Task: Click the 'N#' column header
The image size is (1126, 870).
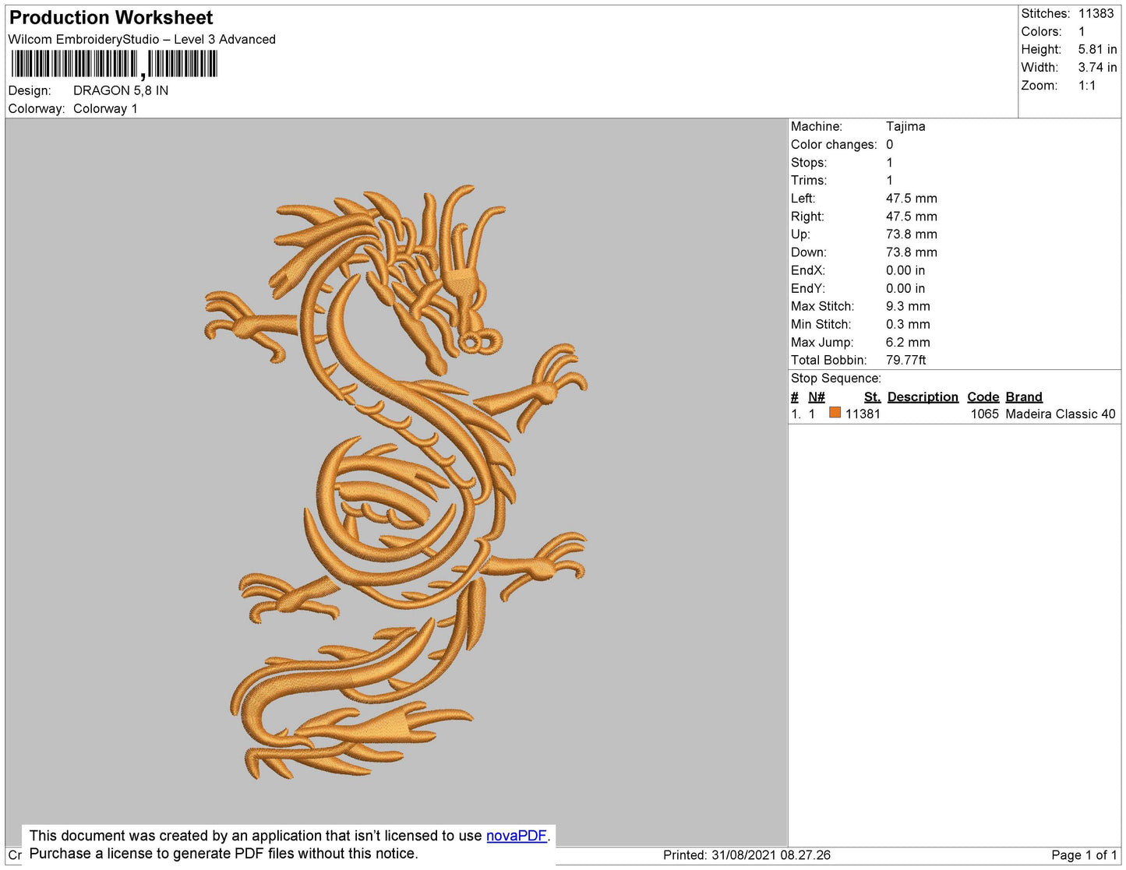Action: [817, 397]
